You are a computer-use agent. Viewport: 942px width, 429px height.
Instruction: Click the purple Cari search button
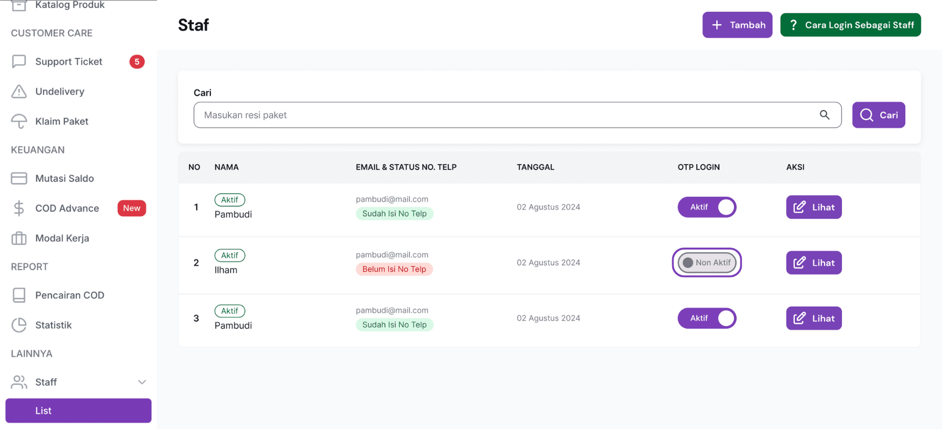pyautogui.click(x=878, y=115)
